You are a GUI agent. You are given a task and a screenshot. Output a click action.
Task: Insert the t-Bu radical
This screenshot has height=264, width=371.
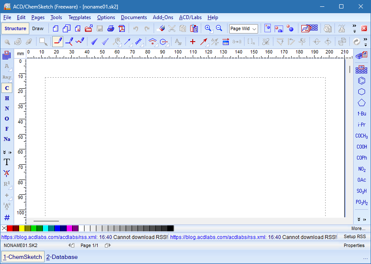coord(362,114)
